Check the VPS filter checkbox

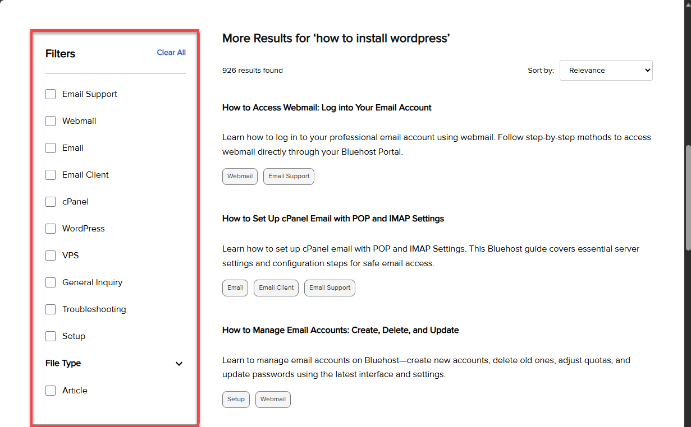point(51,256)
